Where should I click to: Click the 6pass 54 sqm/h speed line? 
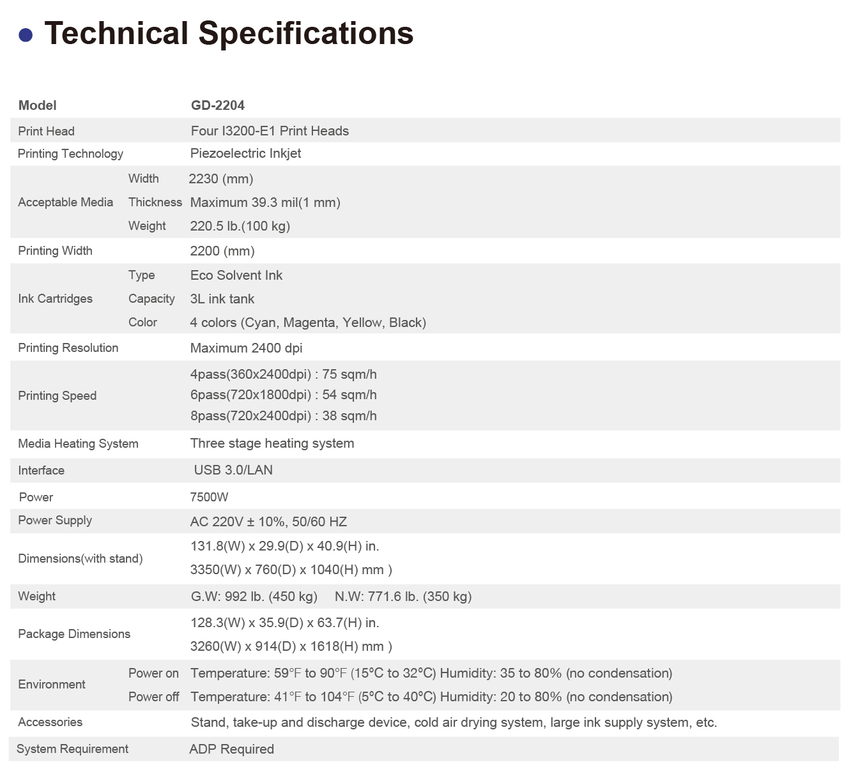pos(283,395)
